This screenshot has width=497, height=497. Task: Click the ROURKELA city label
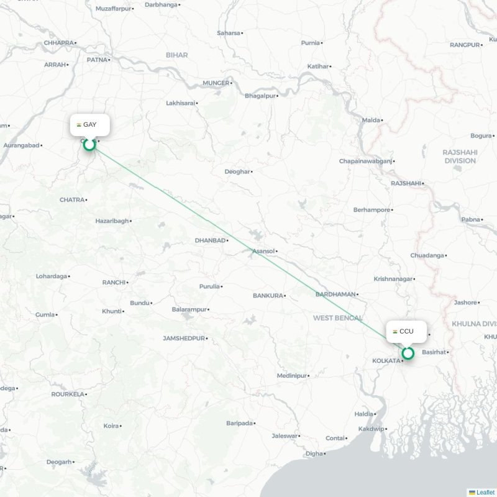pyautogui.click(x=68, y=394)
